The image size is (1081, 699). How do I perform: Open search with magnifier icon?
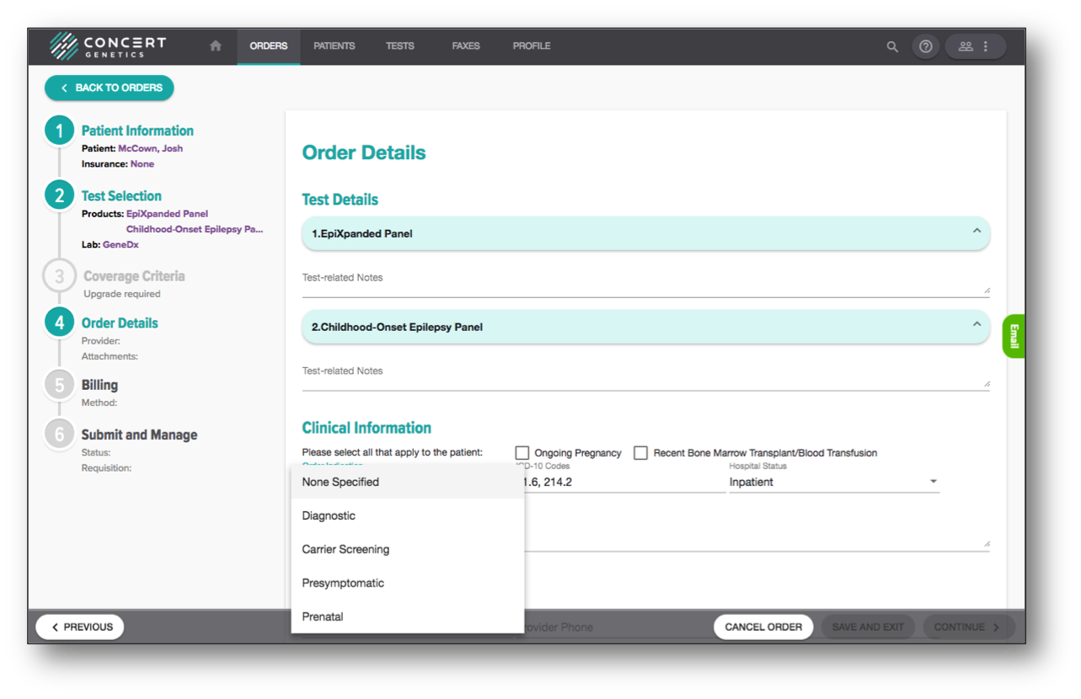click(892, 47)
